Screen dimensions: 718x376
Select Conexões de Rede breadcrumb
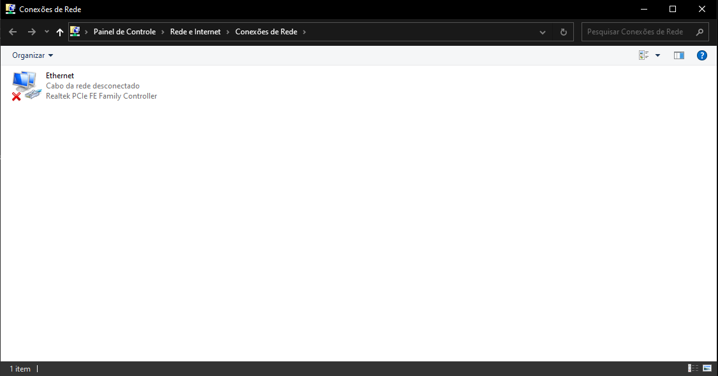pyautogui.click(x=266, y=32)
